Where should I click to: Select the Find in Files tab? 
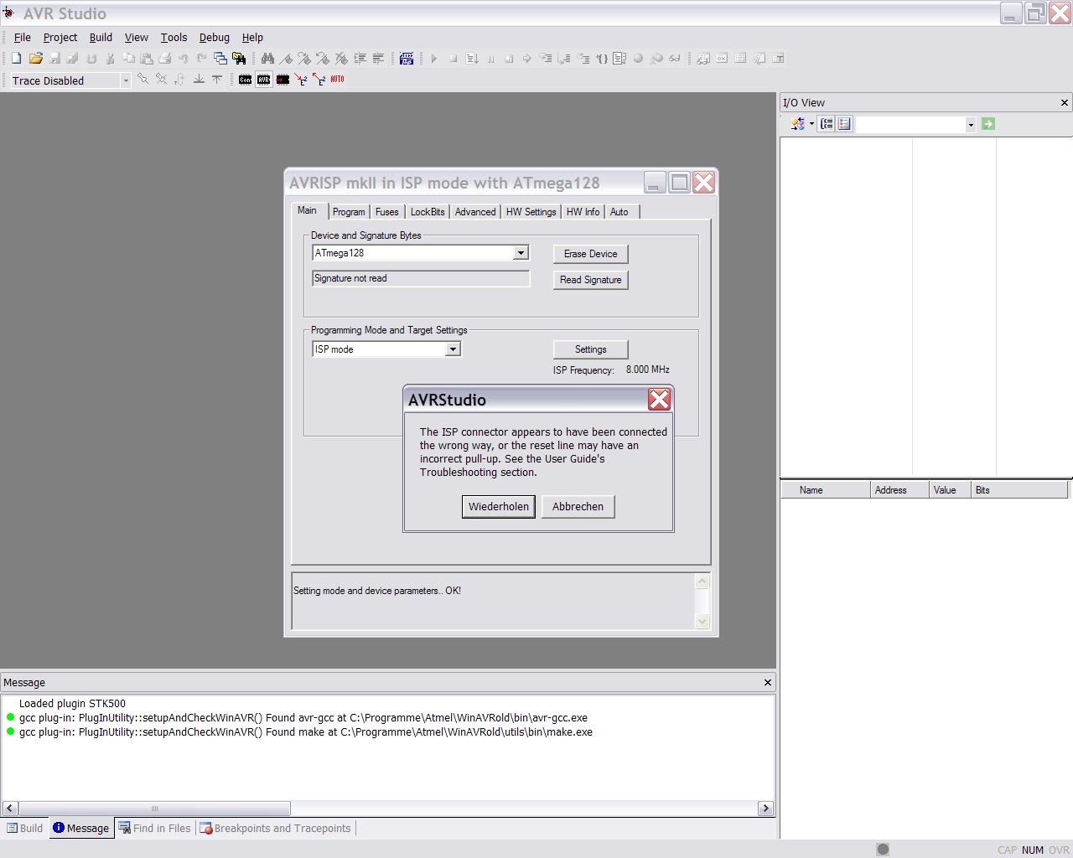coord(154,828)
